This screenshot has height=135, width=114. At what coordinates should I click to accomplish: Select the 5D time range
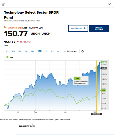tap(13, 52)
